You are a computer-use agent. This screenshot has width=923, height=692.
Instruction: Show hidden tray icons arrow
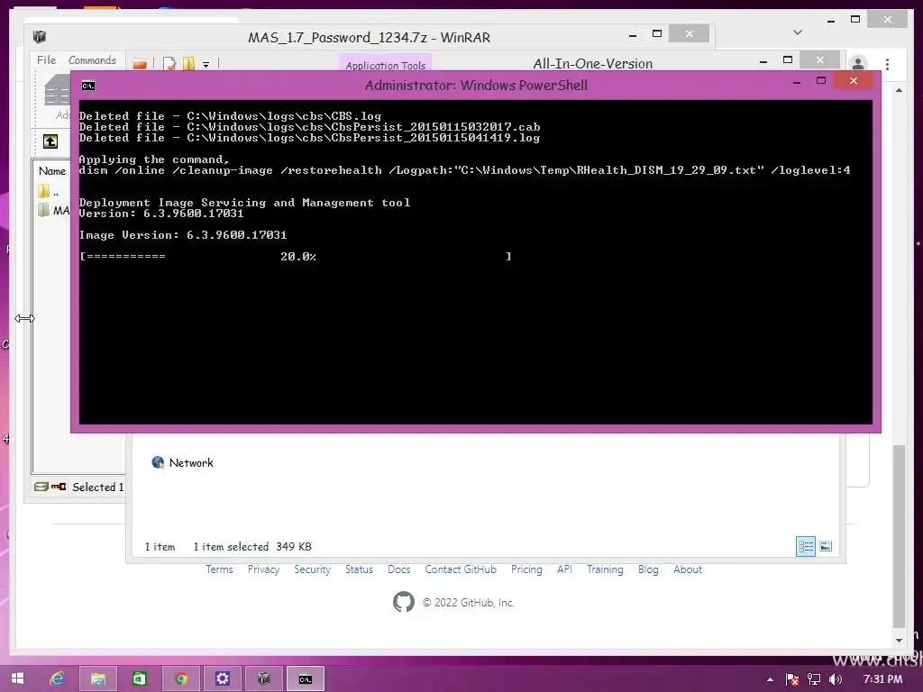[770, 679]
